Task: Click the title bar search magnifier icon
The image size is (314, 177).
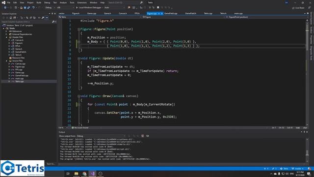Action: click(141, 2)
